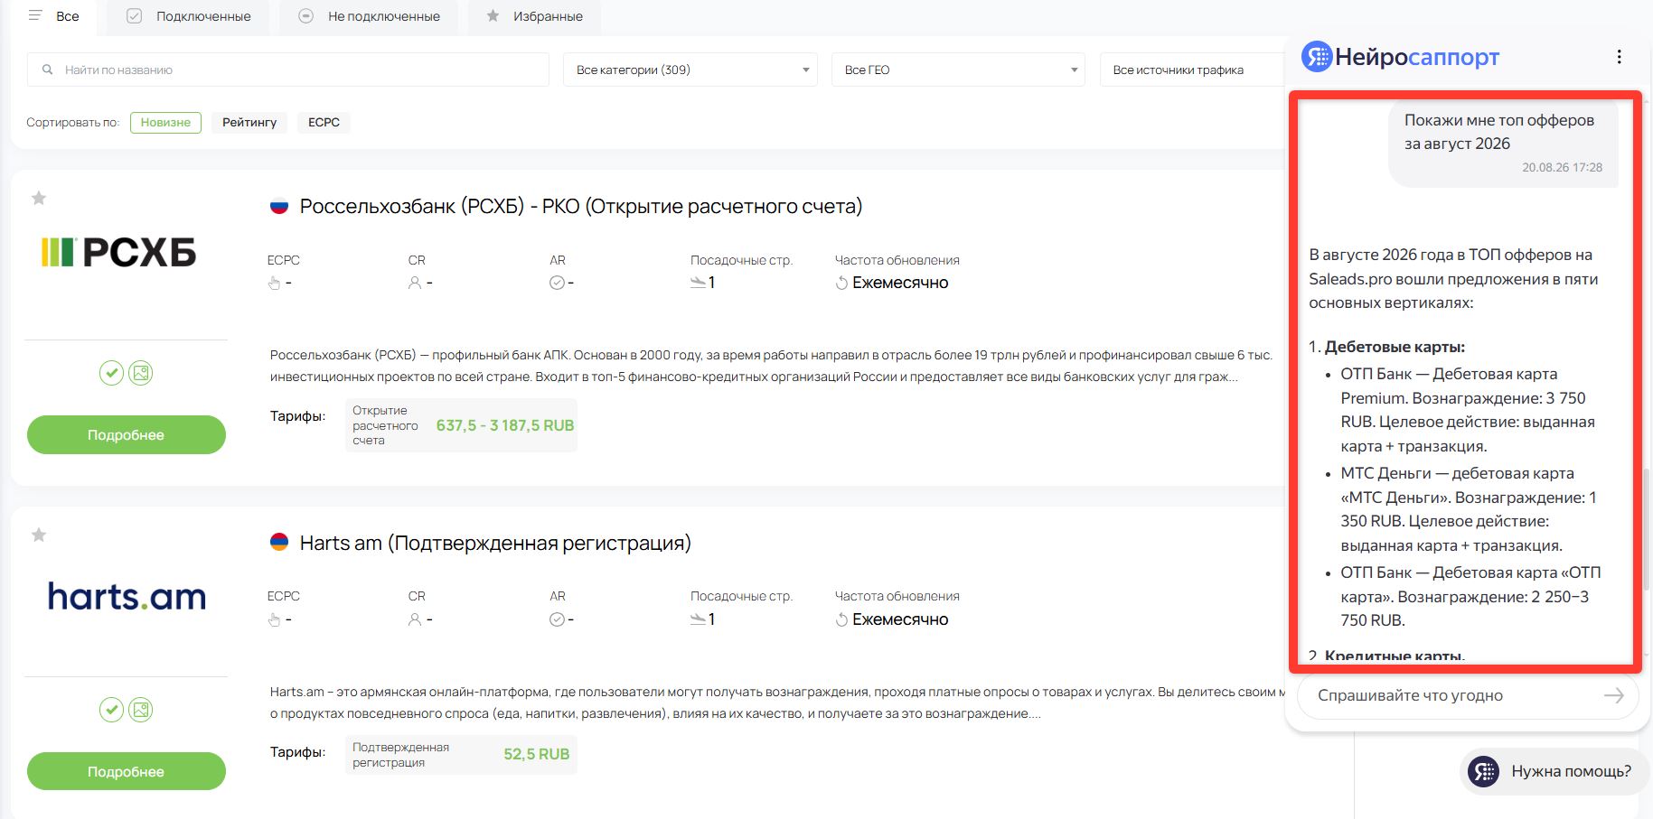The image size is (1653, 819).
Task: Click Armenia flag icon beside Harts am
Action: (x=279, y=543)
